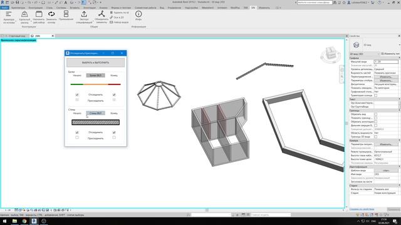Collapse the Extents section in Properties
The height and width of the screenshot is (225, 401).
point(399,111)
